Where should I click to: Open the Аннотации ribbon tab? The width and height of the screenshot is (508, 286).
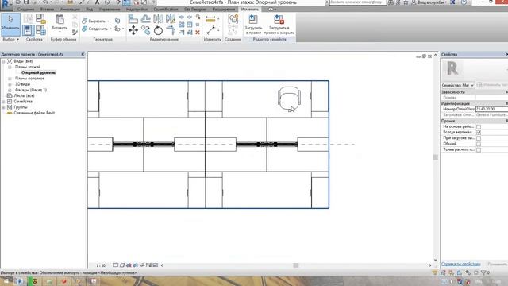click(x=70, y=10)
